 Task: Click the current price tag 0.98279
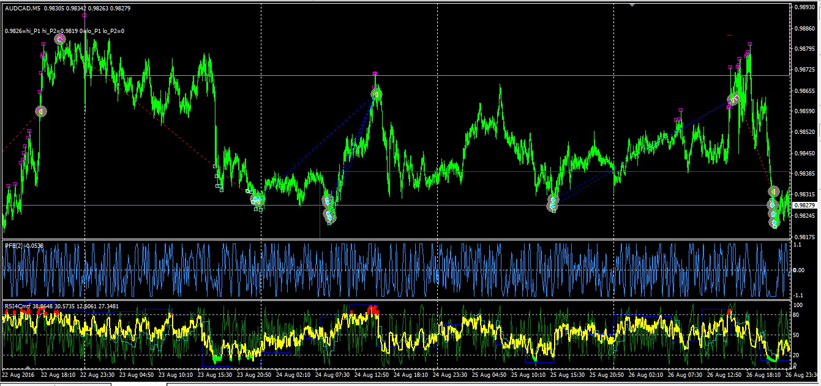click(x=804, y=206)
